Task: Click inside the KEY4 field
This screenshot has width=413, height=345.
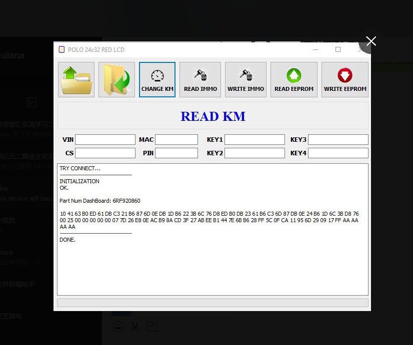Action: 338,153
